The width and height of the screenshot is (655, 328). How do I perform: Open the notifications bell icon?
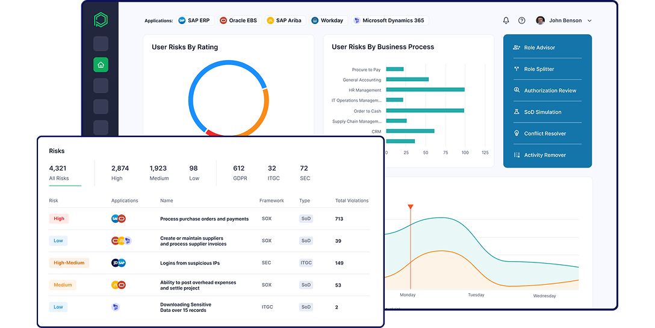506,20
